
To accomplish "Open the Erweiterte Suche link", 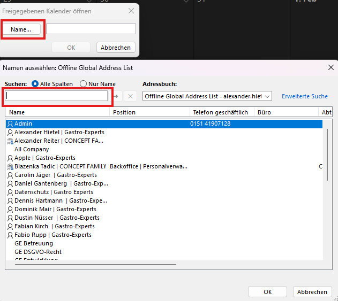I will tap(304, 96).
